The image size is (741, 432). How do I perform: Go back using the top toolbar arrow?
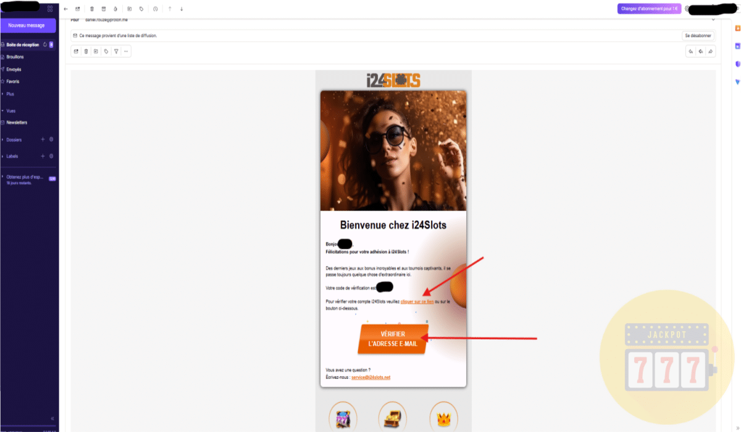coord(66,9)
